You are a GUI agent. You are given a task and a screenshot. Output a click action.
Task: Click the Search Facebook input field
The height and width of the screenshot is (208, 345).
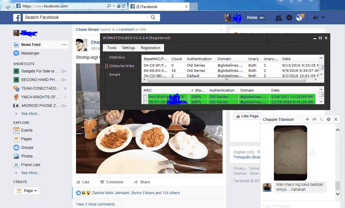(x=85, y=17)
